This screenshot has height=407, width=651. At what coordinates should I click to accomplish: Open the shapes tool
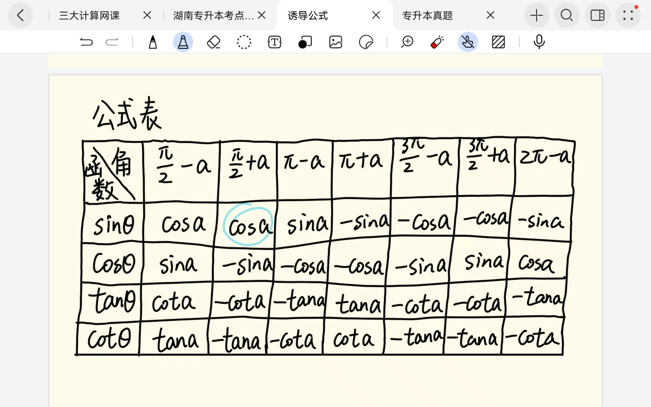pyautogui.click(x=305, y=42)
